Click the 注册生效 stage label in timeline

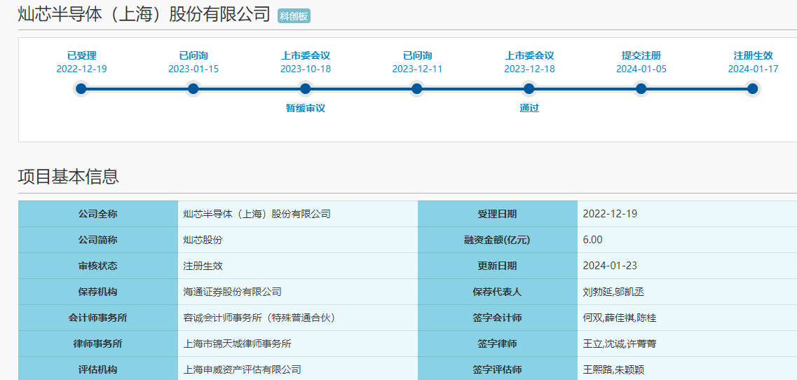coord(753,55)
